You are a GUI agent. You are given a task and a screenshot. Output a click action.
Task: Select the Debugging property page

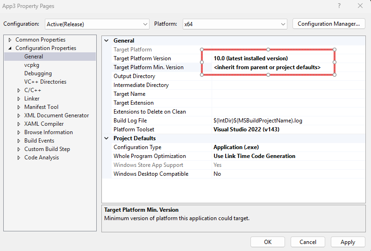[x=38, y=73]
